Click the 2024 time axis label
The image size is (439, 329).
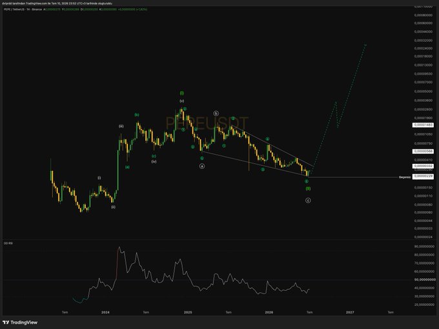click(x=105, y=312)
